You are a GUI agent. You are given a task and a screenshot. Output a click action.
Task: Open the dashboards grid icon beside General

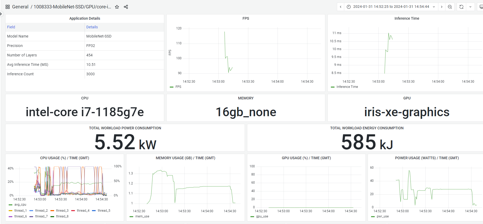(8, 7)
